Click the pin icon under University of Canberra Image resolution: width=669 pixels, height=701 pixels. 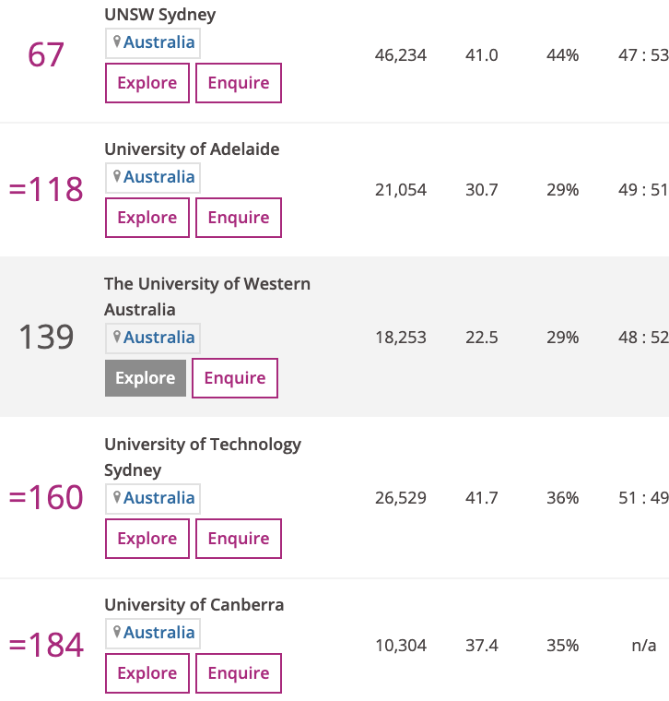117,632
